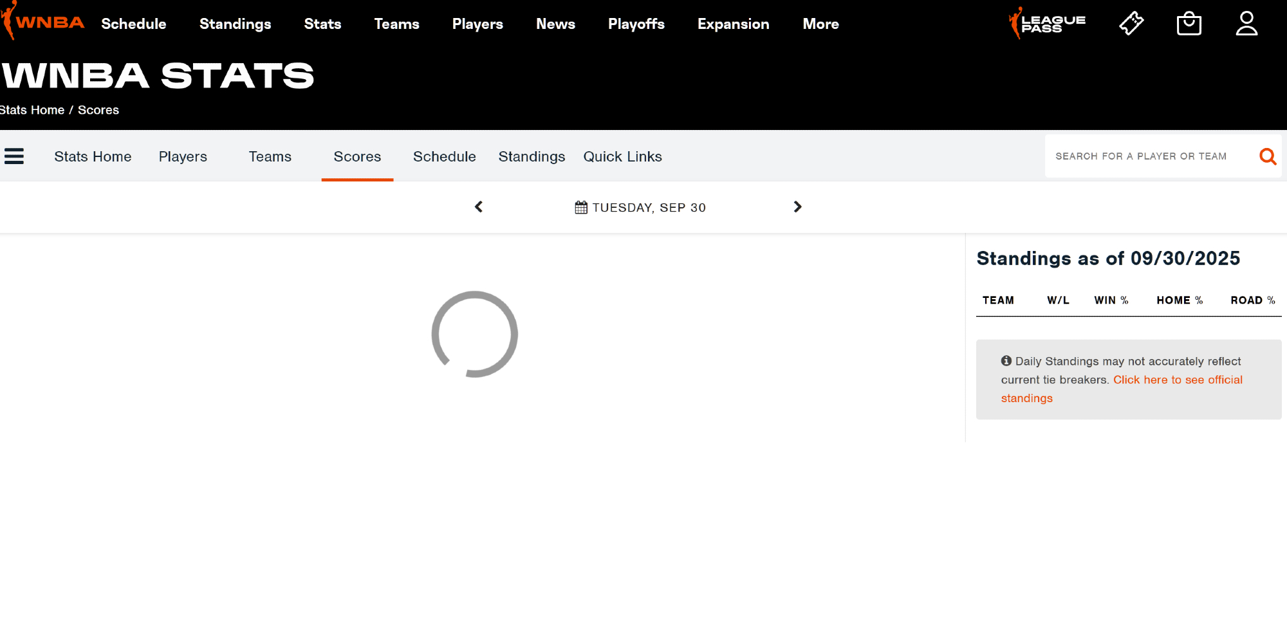Go to previous day with left arrow
Screen dimensions: 1287x628
[479, 207]
